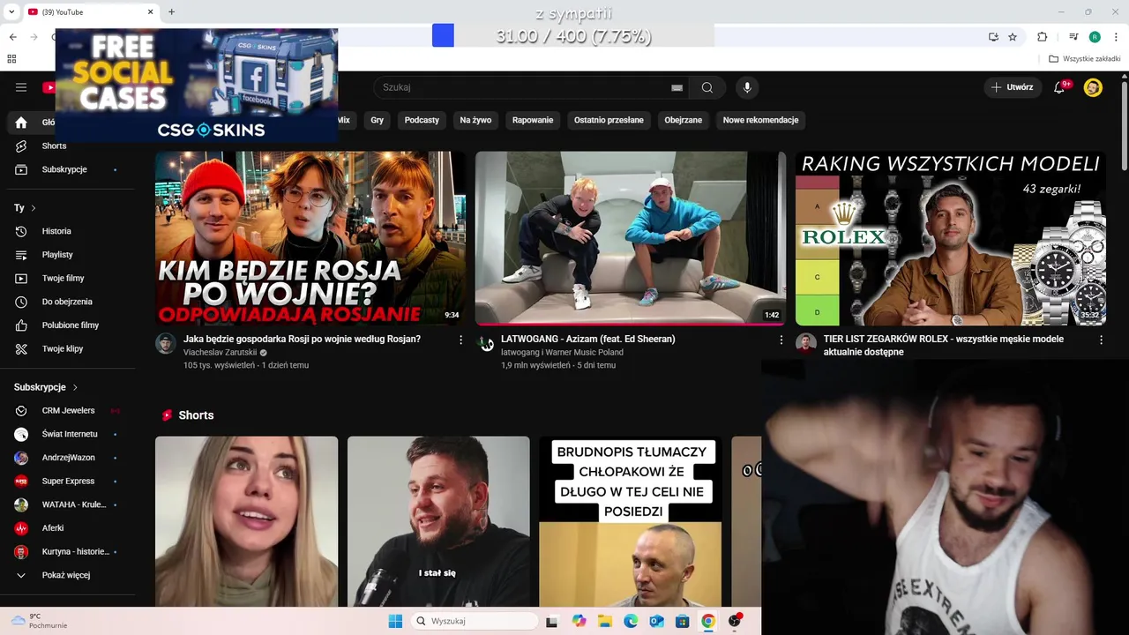Expand the Subskrypcje section heading
The height and width of the screenshot is (635, 1129).
(x=46, y=387)
